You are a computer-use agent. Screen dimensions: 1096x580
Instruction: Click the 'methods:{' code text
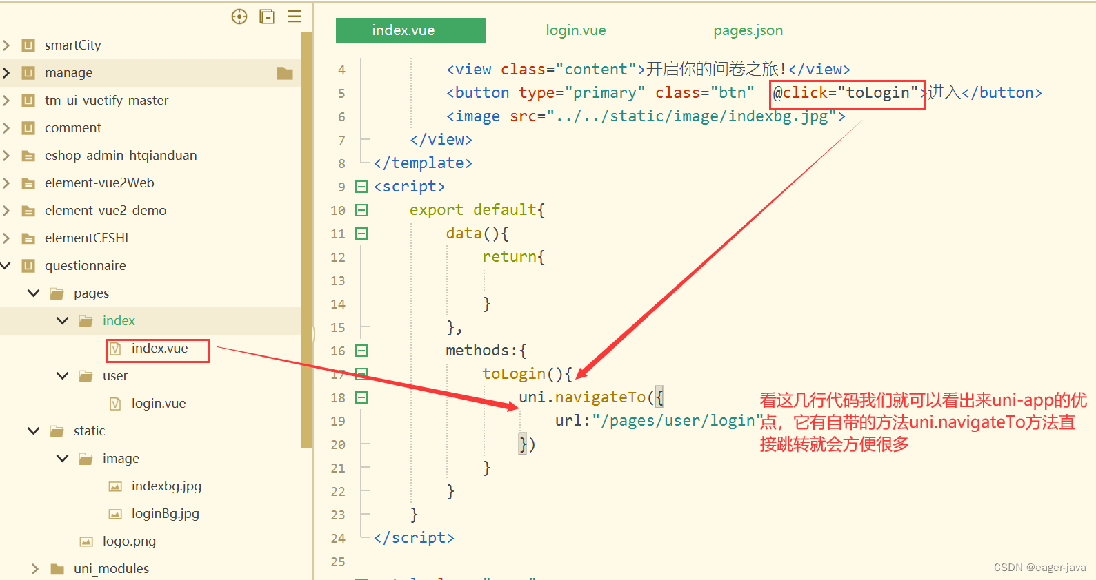(486, 351)
